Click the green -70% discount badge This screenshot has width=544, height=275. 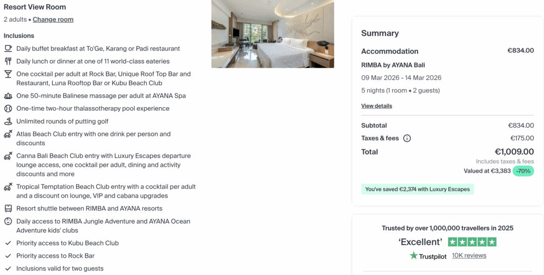coord(523,171)
